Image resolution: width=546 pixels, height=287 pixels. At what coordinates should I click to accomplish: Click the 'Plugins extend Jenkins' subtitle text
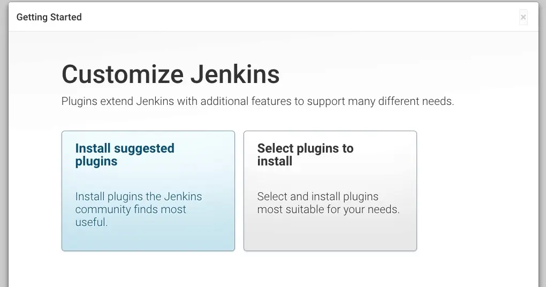point(257,101)
